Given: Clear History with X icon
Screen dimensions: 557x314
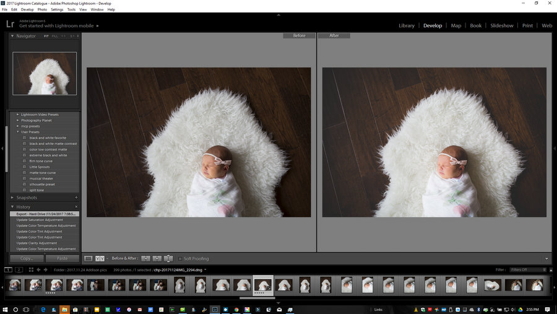Looking at the screenshot, I should pyautogui.click(x=76, y=207).
